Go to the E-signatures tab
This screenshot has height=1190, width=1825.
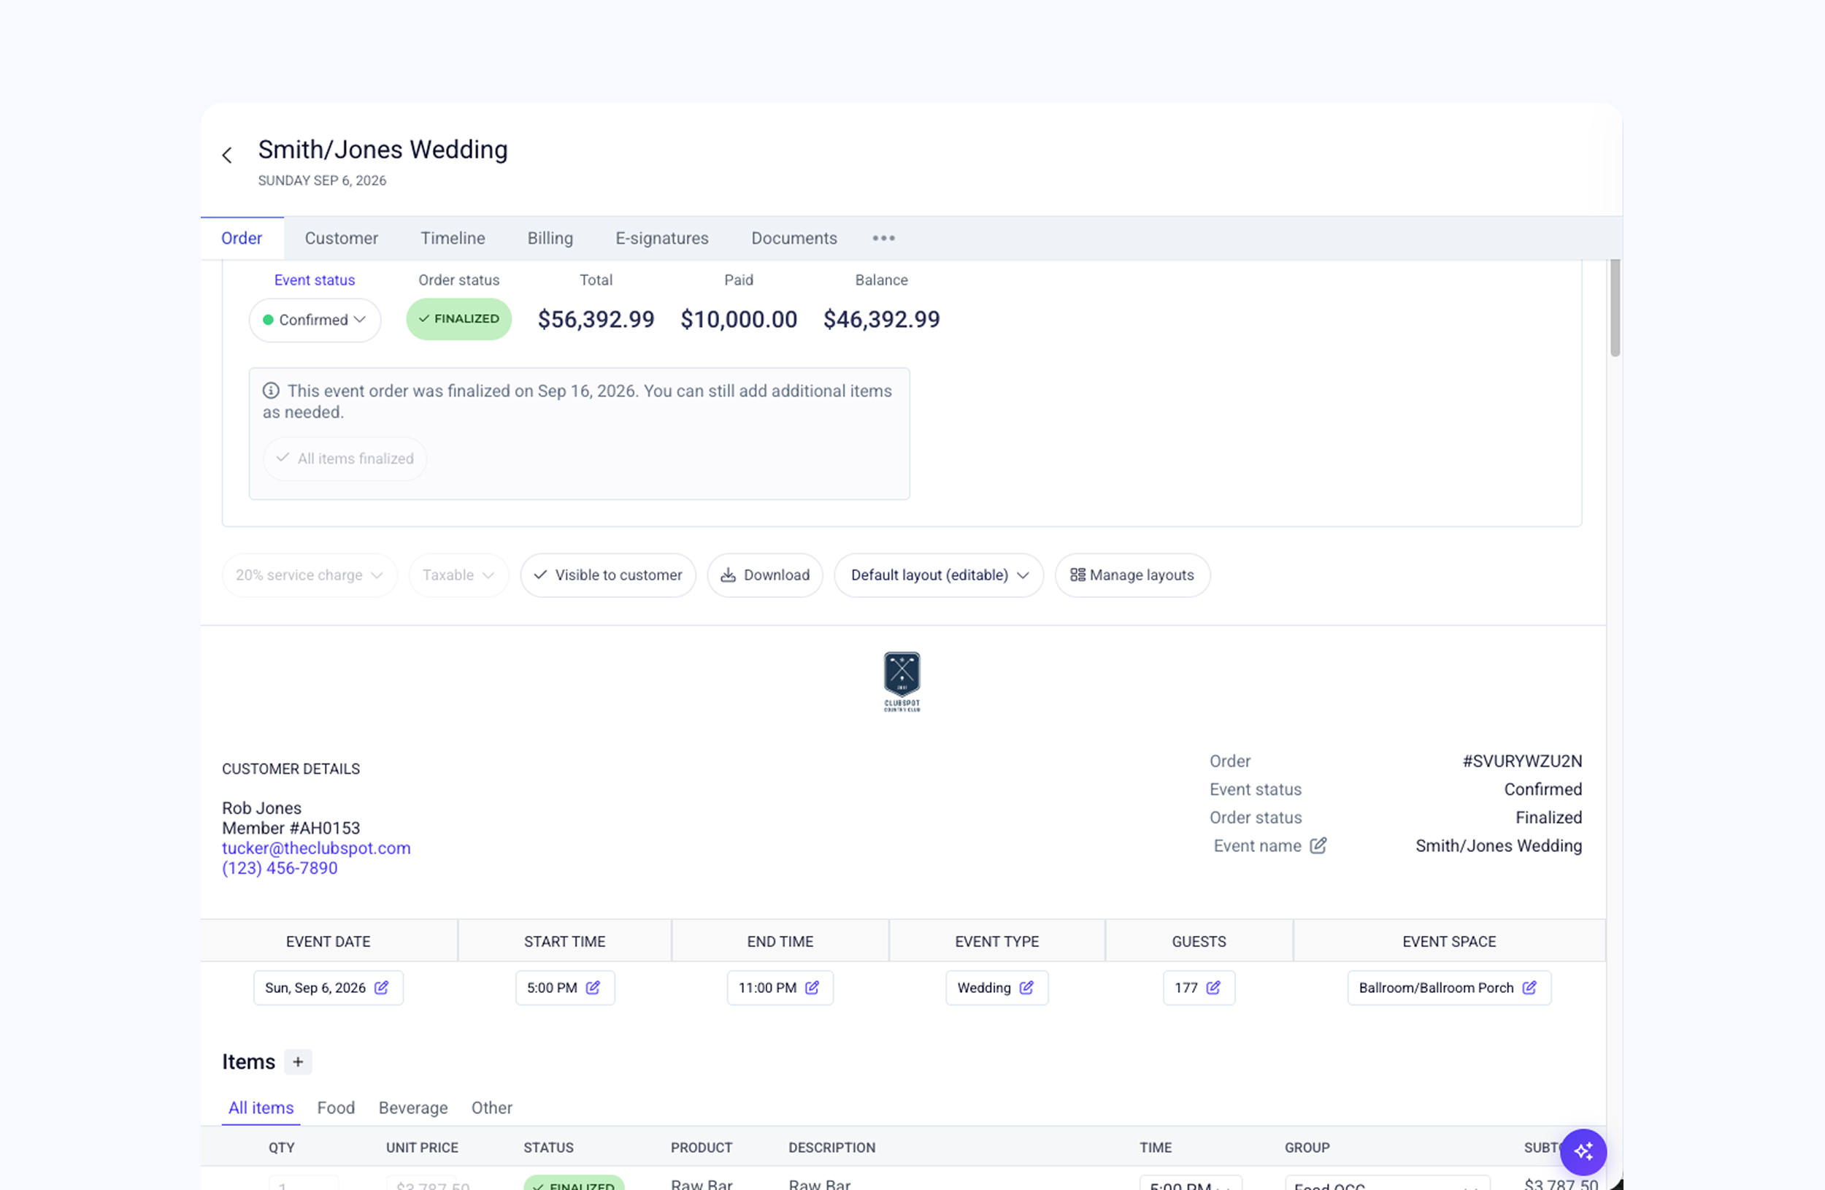[x=662, y=239]
